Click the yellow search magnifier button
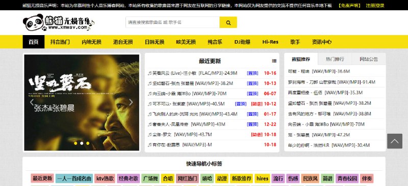The height and width of the screenshot is (186, 408). [x=228, y=22]
